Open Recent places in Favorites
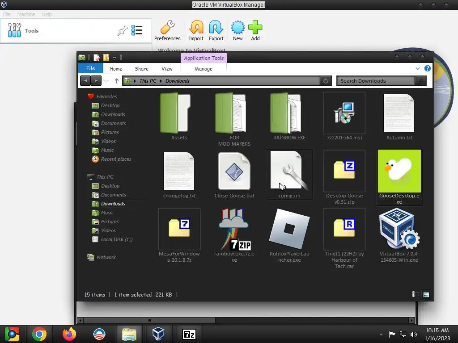 [x=111, y=159]
